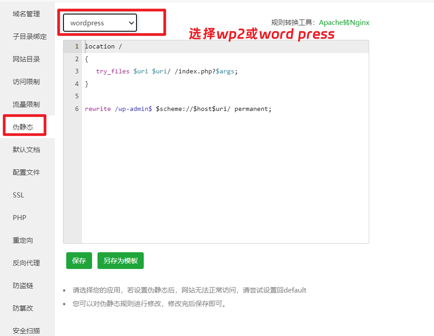Open the 域名管理 menu item

[x=26, y=14]
